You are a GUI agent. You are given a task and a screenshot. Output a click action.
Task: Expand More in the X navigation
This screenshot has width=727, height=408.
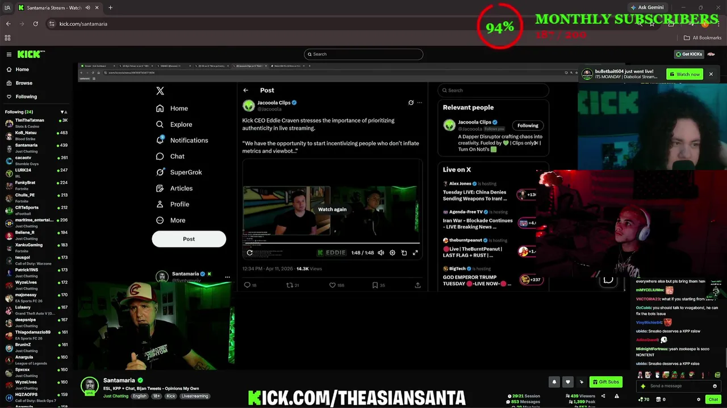pyautogui.click(x=170, y=220)
